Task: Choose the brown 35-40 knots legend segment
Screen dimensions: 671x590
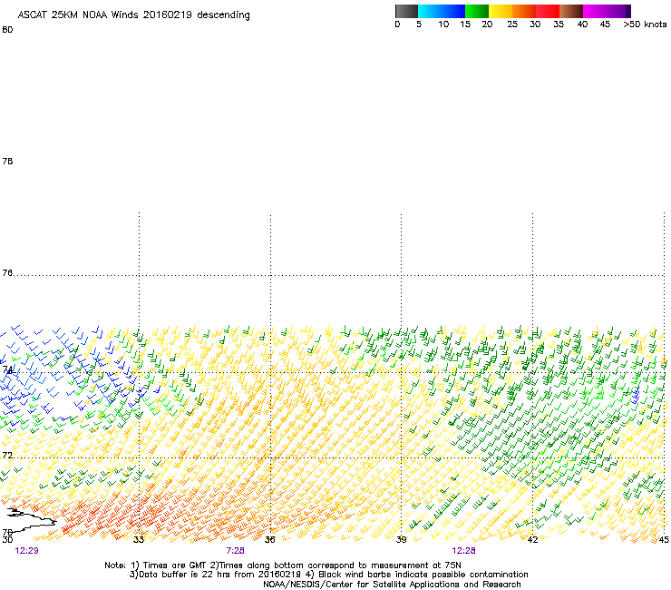Action: 571,11
